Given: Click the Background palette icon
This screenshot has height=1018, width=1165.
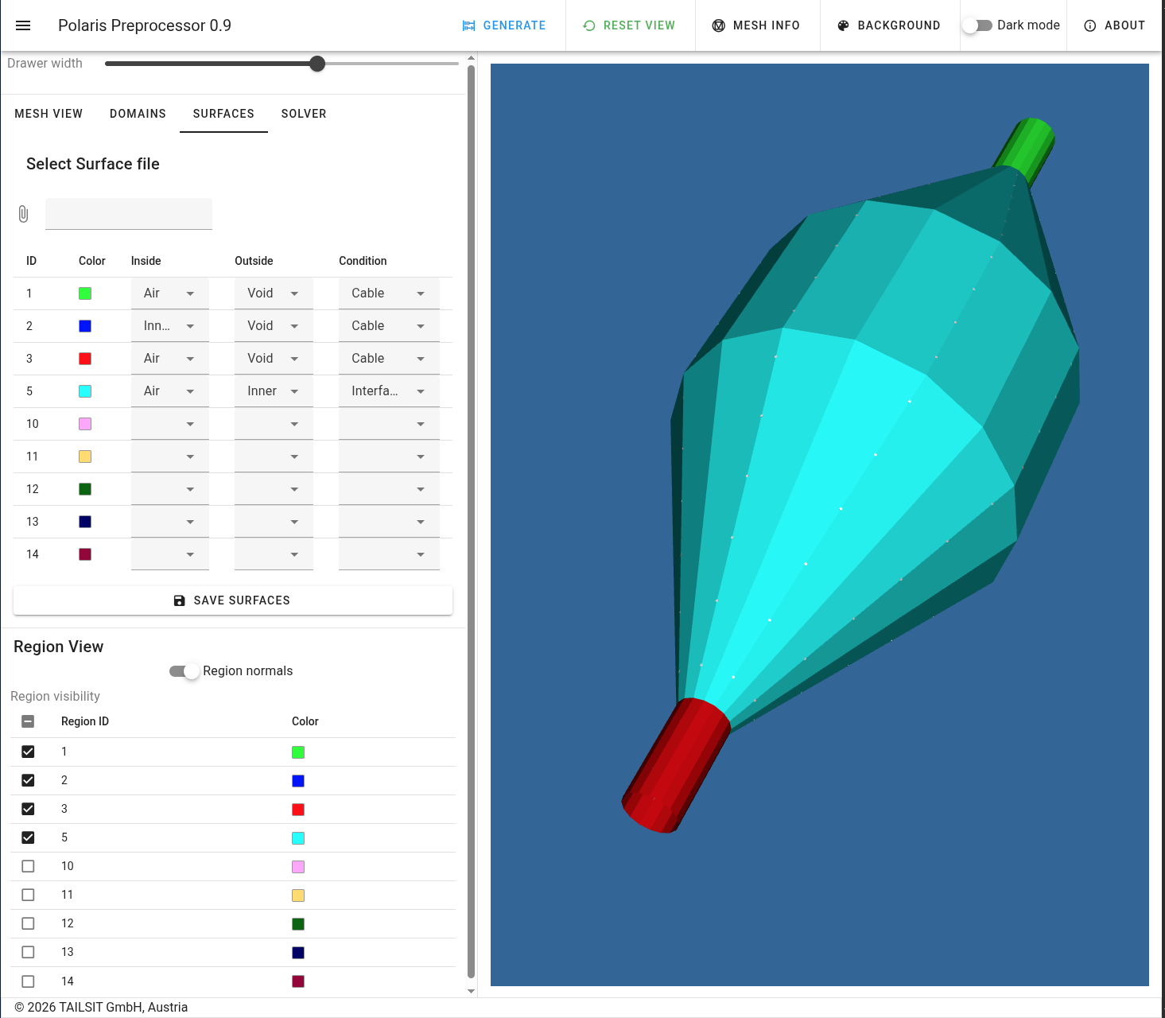Looking at the screenshot, I should click(x=844, y=25).
